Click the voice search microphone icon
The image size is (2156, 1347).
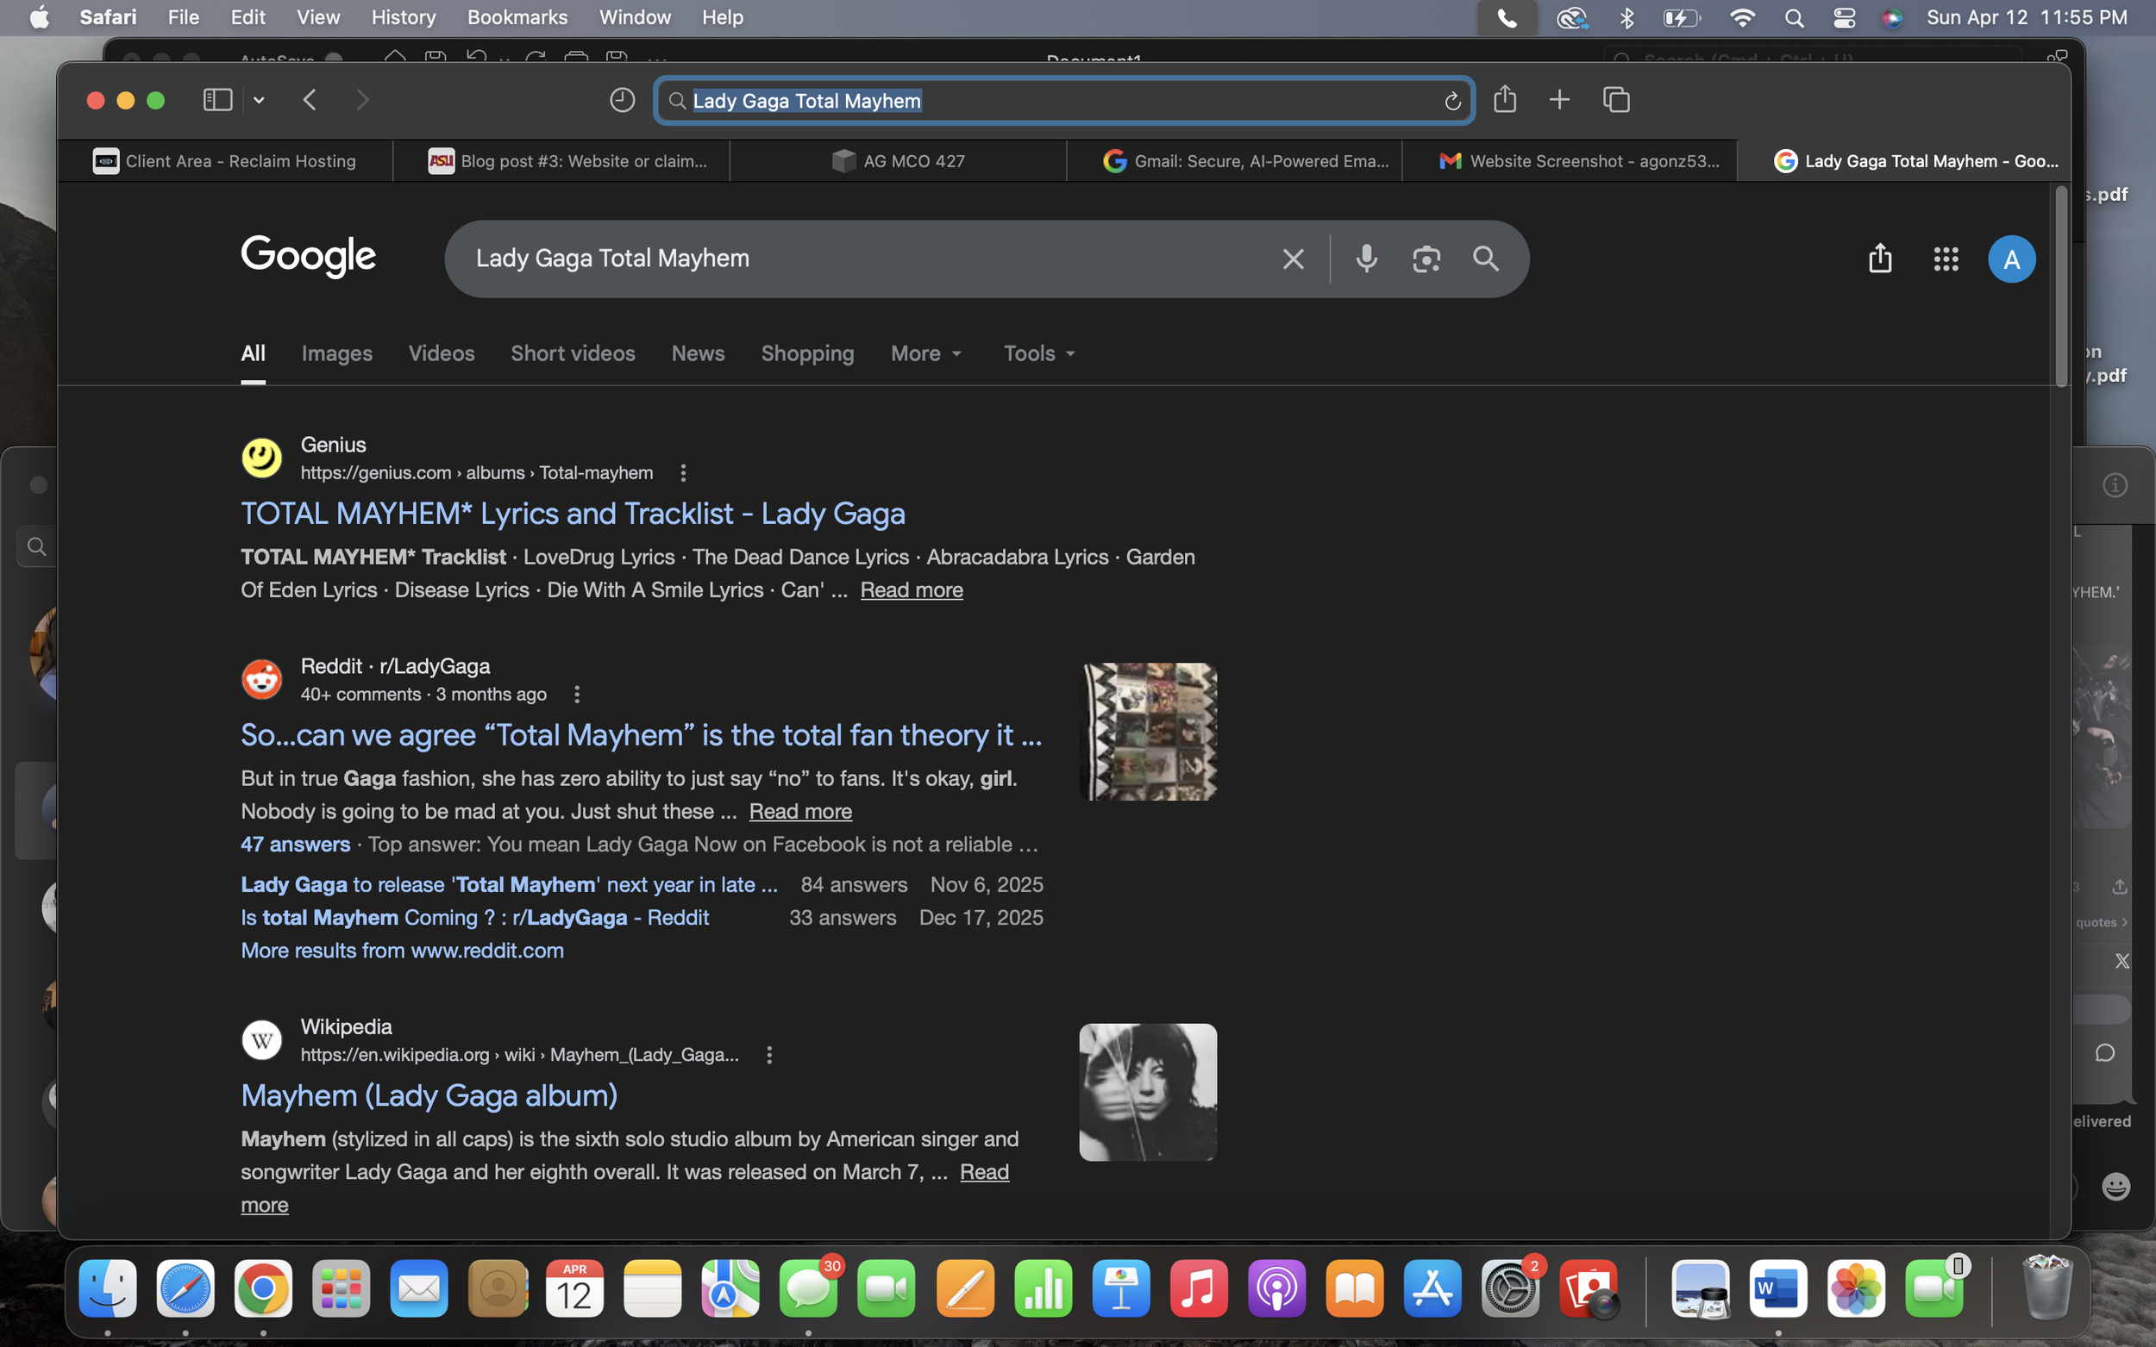1366,259
